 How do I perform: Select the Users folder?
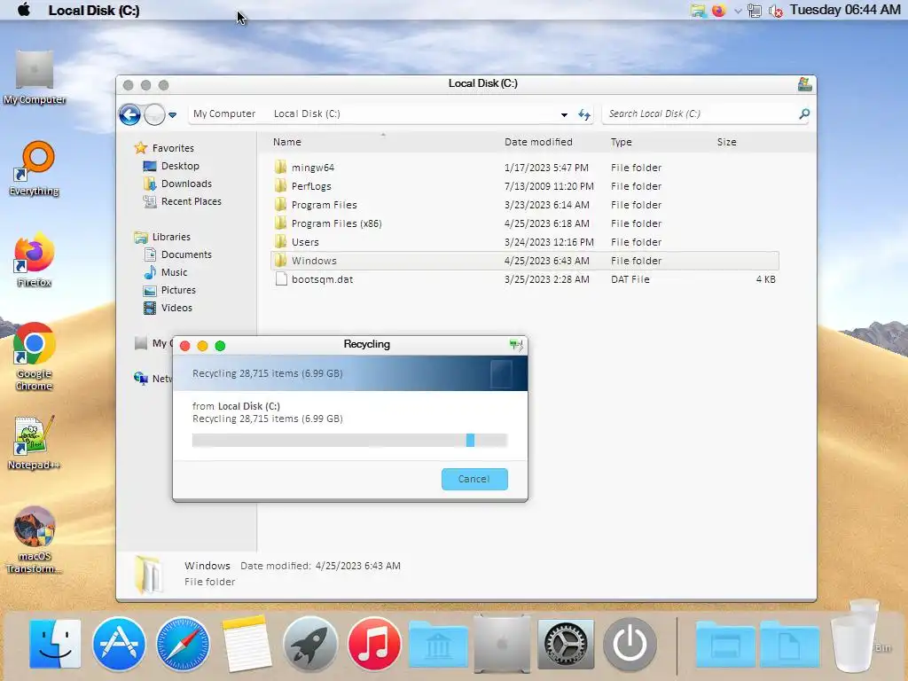525,241
